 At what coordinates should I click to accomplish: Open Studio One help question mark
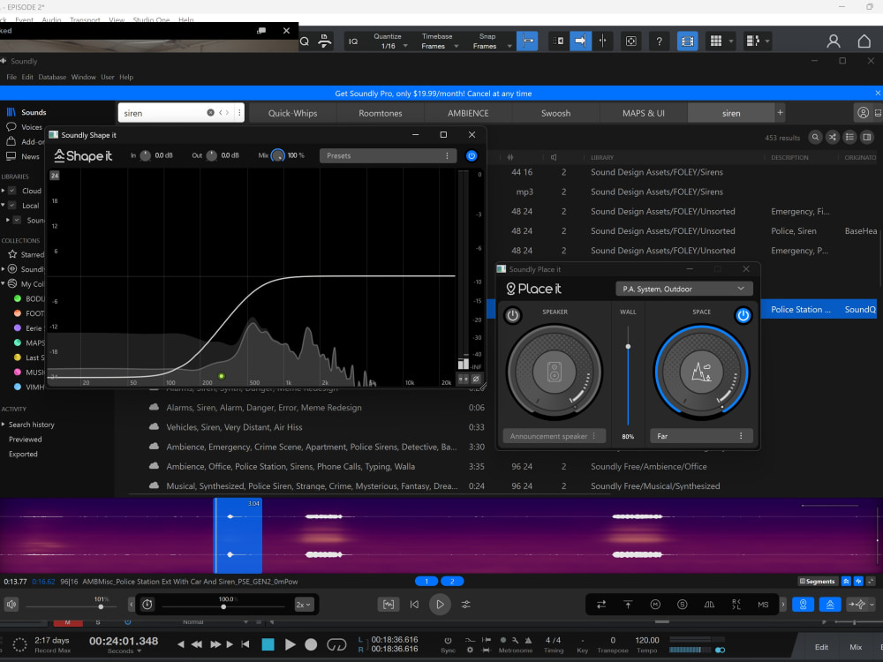coord(659,41)
